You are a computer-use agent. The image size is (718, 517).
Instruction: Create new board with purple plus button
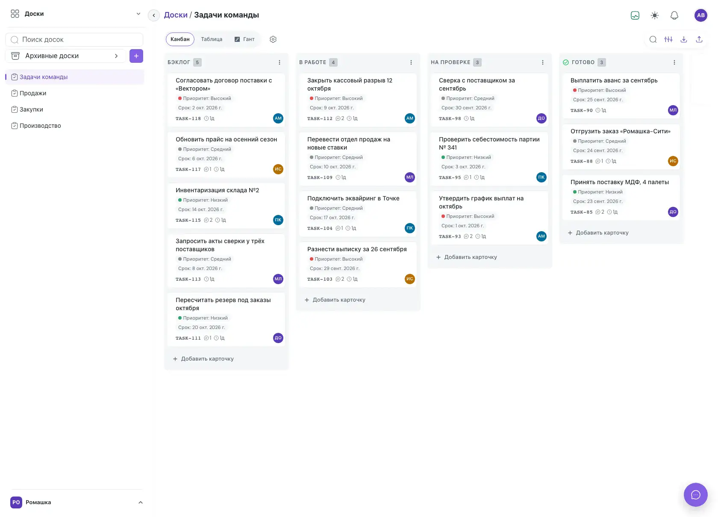tap(136, 56)
